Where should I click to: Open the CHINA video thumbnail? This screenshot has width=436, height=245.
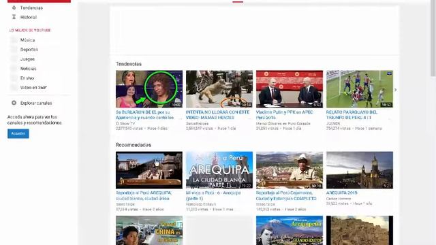tap(149, 230)
